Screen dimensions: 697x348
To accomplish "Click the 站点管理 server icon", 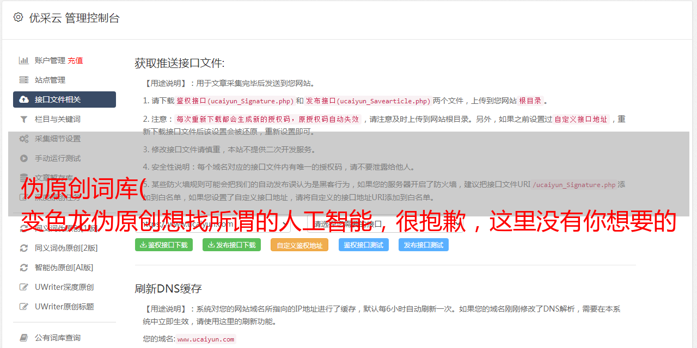I will pyautogui.click(x=24, y=80).
